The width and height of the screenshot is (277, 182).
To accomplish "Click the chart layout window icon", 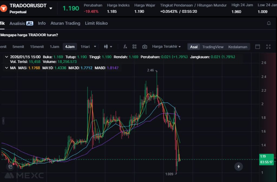I will click(x=258, y=47).
